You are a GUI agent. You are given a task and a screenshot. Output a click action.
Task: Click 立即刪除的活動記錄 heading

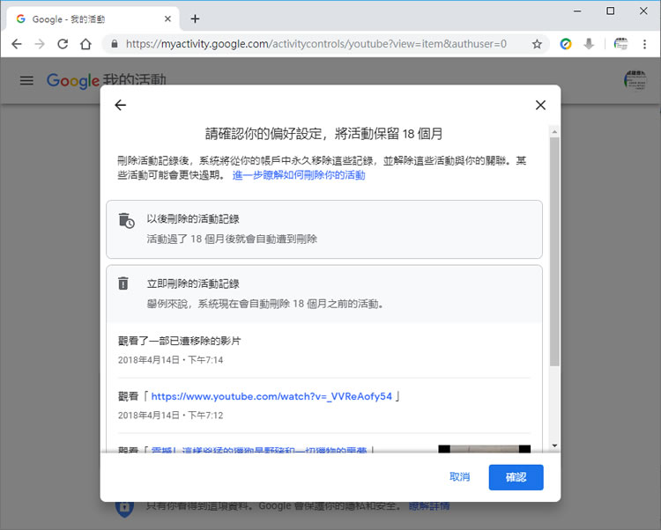point(193,283)
